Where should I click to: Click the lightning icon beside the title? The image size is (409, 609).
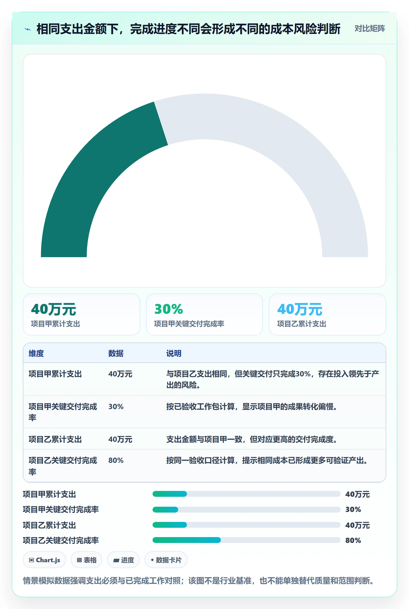pos(28,29)
